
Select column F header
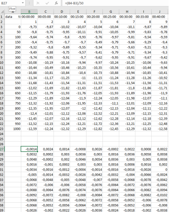(x=94, y=12)
